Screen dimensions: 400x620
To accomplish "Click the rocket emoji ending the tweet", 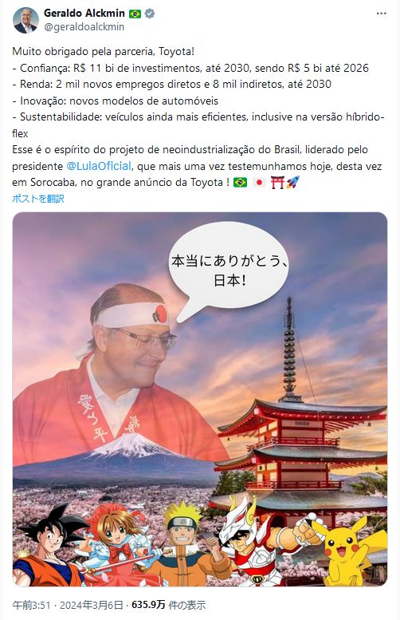I will [292, 182].
